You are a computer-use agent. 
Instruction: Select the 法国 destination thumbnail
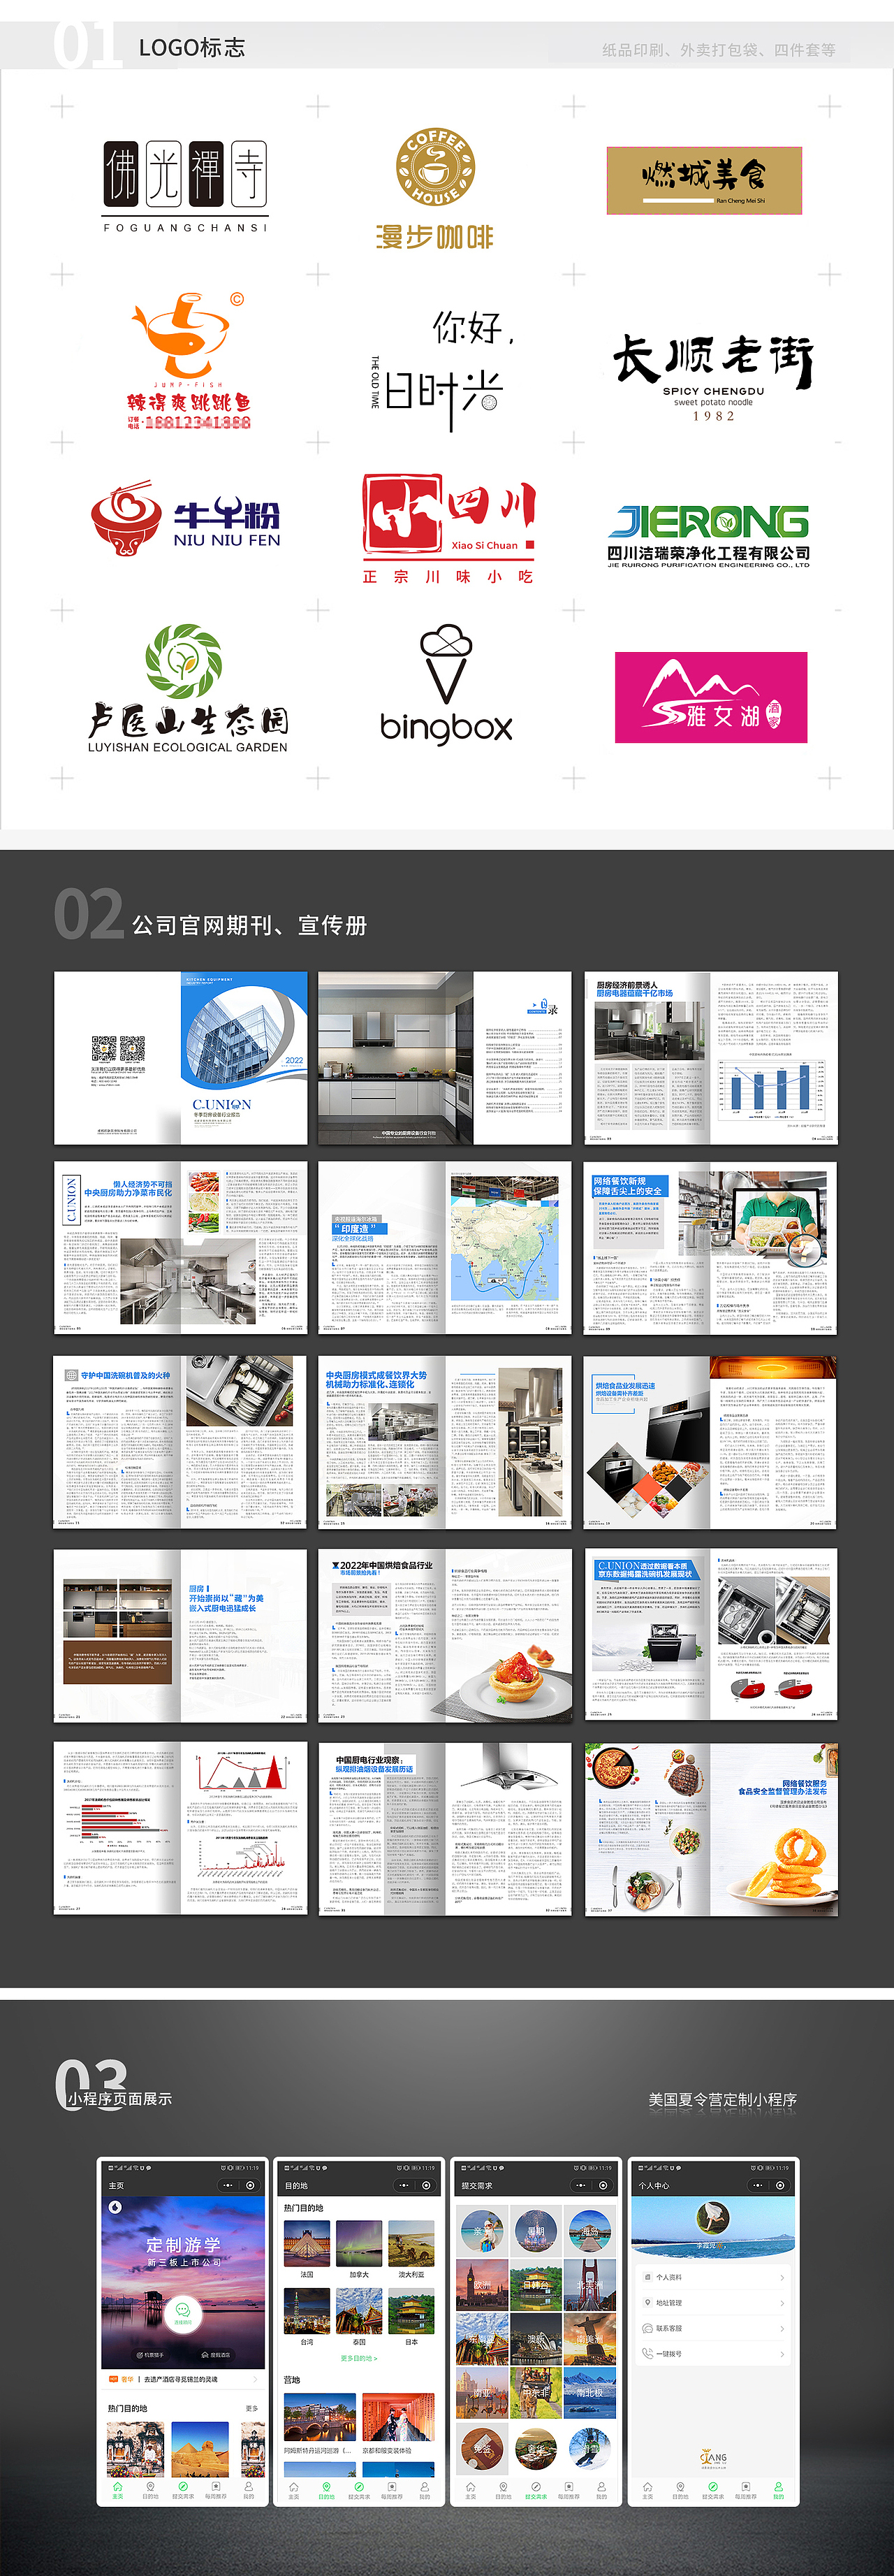(x=307, y=2243)
